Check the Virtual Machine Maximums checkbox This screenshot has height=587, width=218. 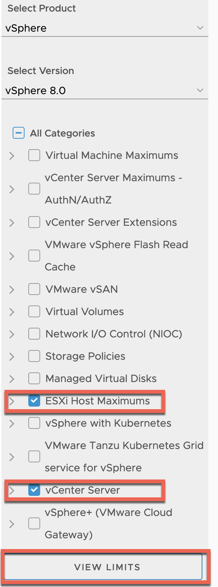click(x=34, y=155)
